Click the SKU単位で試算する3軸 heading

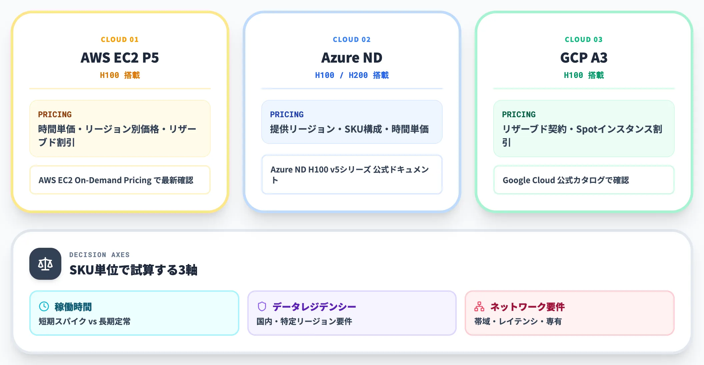(x=133, y=270)
